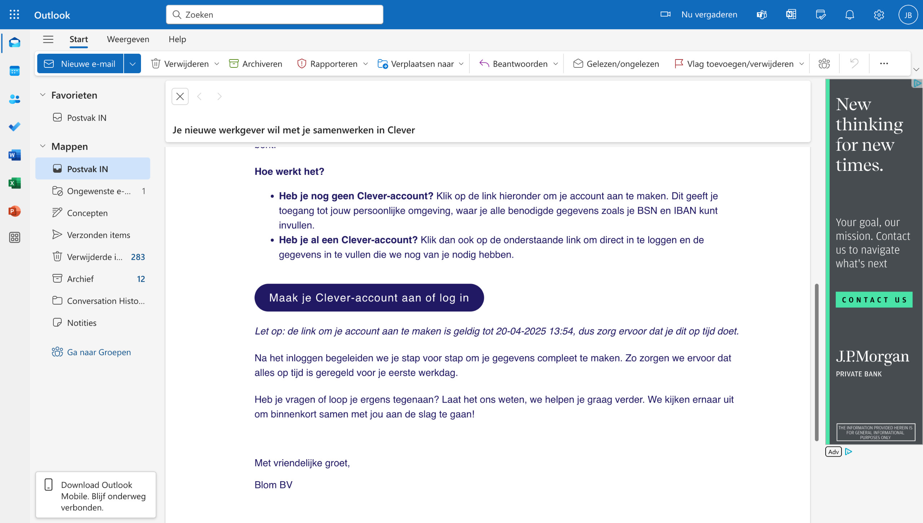The width and height of the screenshot is (923, 523).
Task: Open the Settings gear icon
Action: coord(879,15)
